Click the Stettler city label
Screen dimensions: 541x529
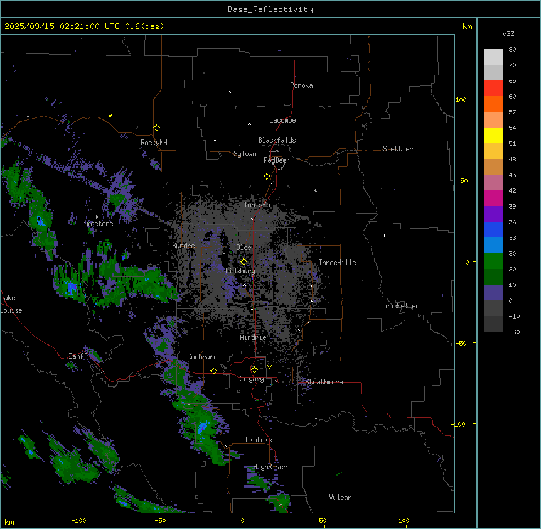pyautogui.click(x=397, y=149)
